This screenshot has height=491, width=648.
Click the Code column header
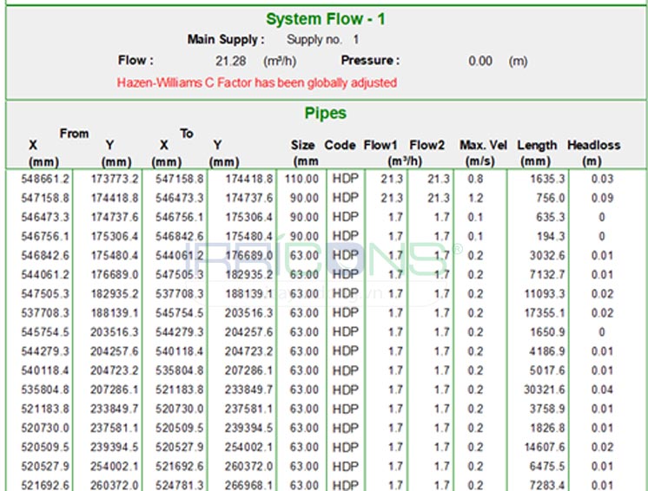pos(341,146)
